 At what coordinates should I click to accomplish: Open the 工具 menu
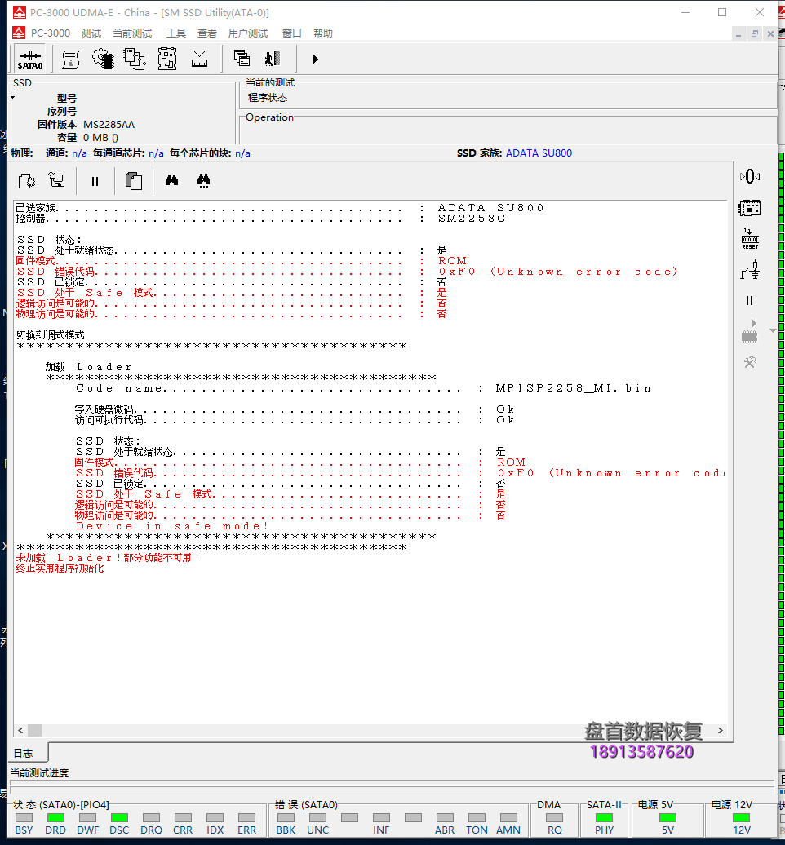pos(175,33)
